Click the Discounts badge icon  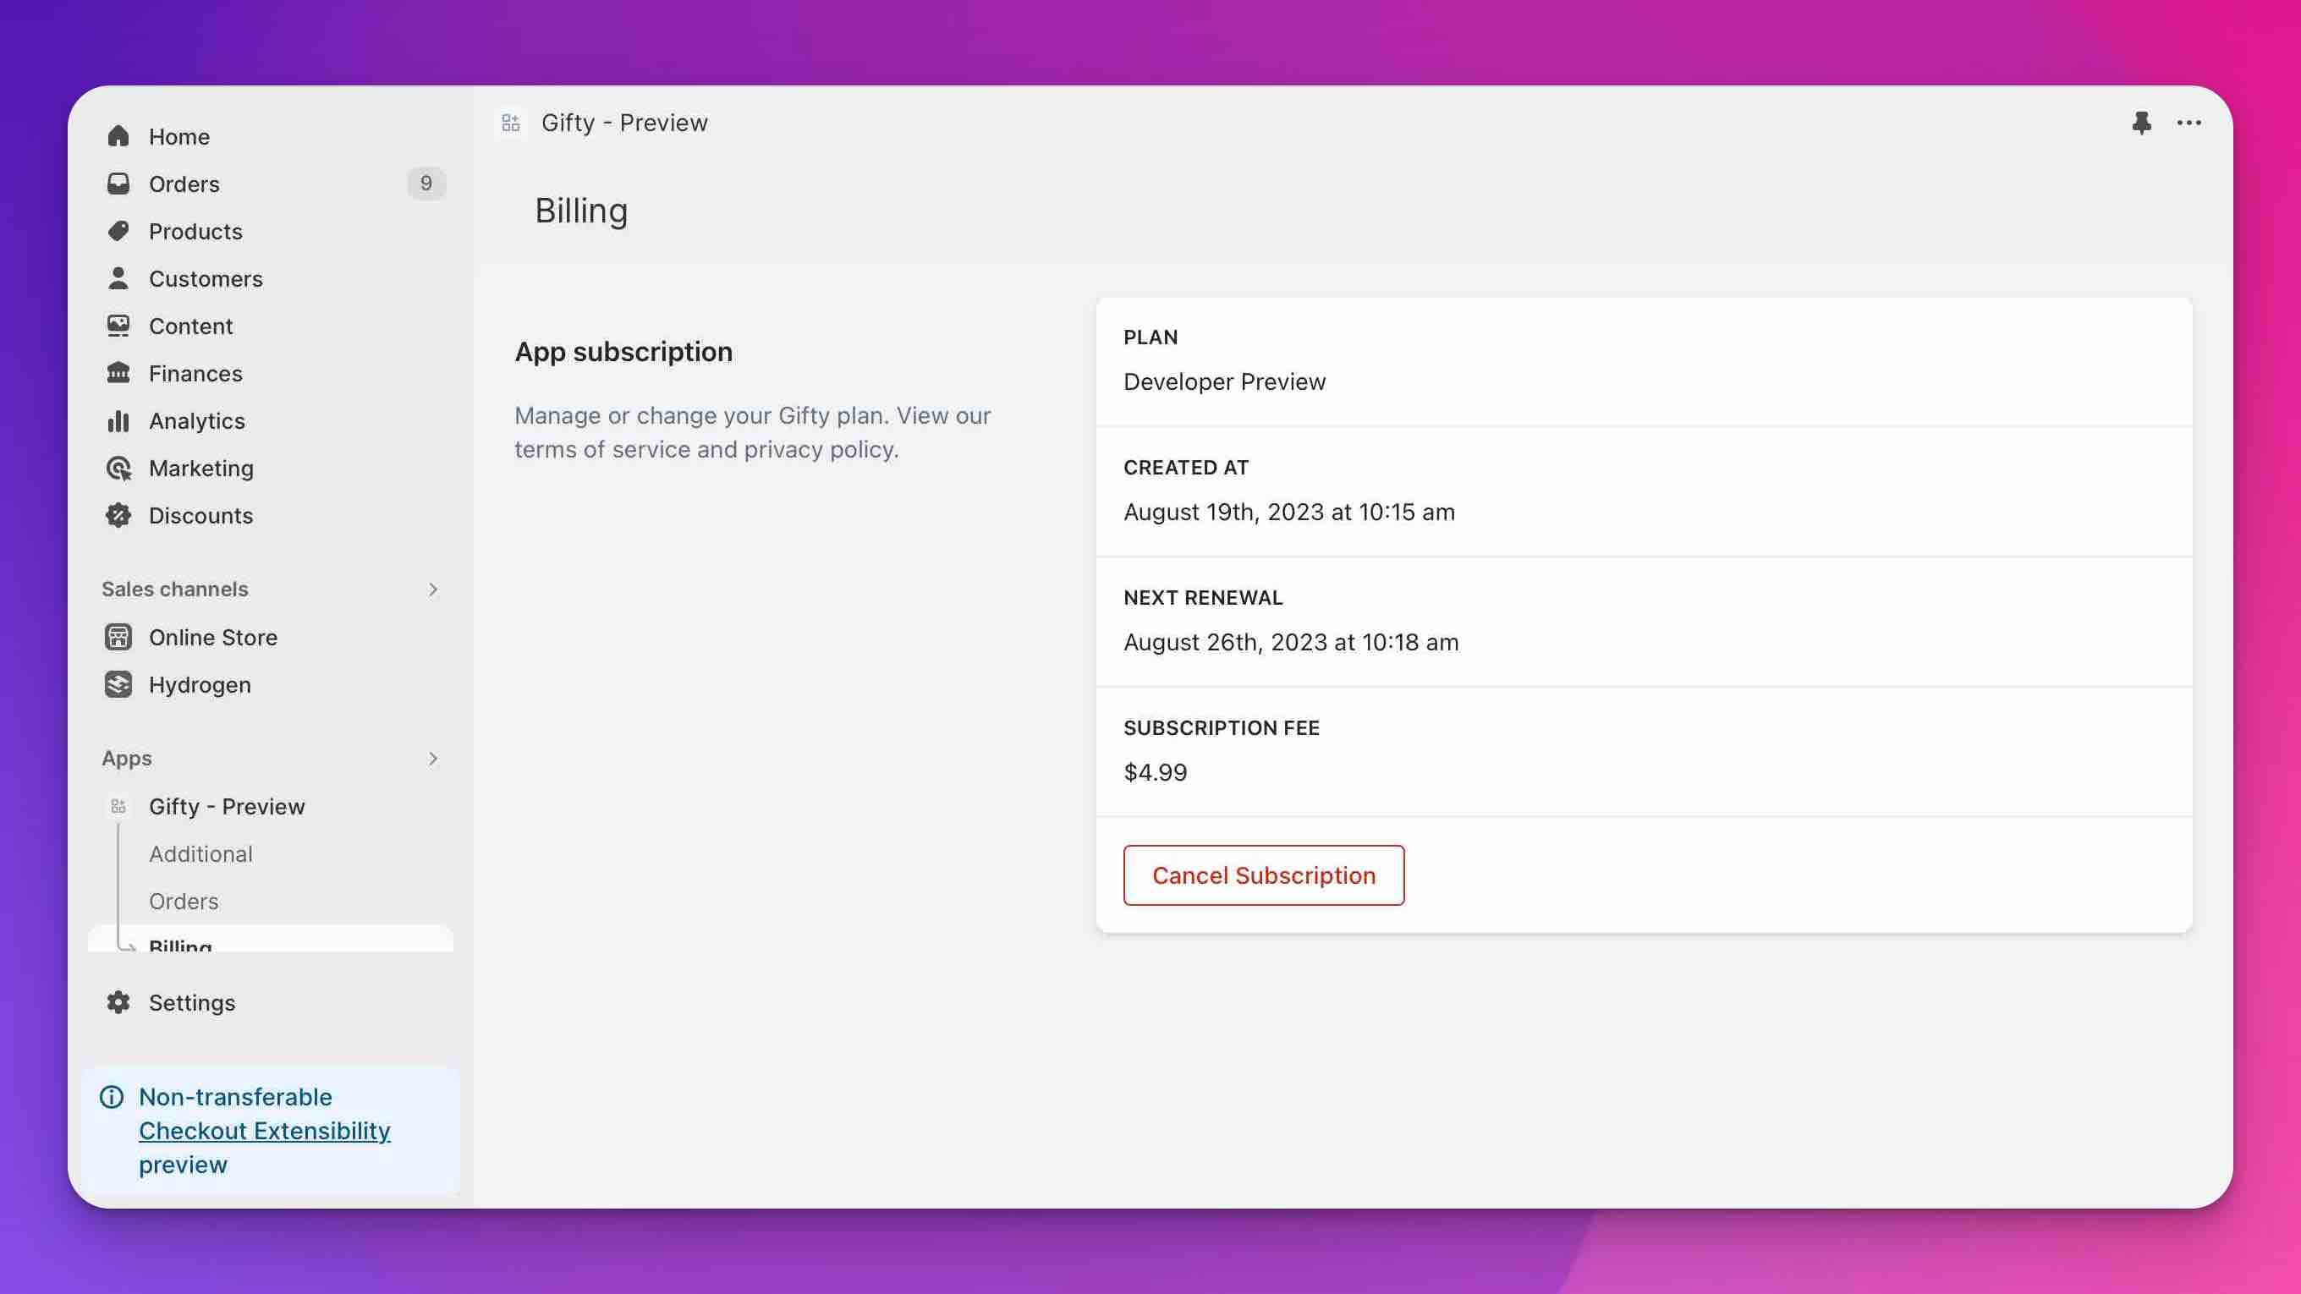point(118,515)
